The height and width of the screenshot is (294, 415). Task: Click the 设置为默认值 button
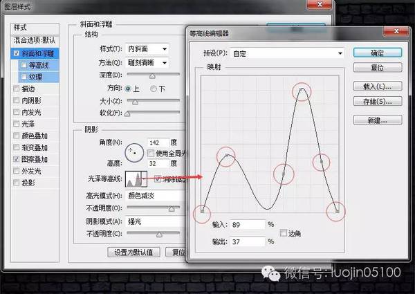(x=133, y=252)
